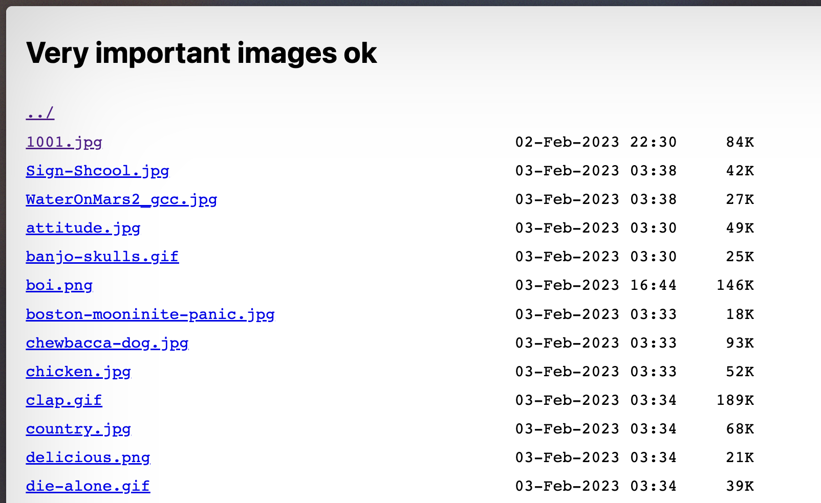Open the banjo-skulls.gif link
Image resolution: width=821 pixels, height=503 pixels.
[x=102, y=257]
